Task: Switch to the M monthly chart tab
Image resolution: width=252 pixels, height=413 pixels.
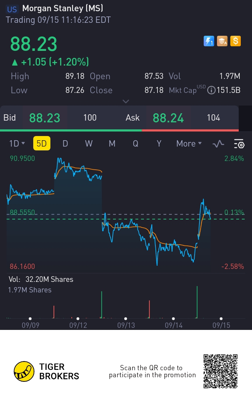Action: pyautogui.click(x=112, y=143)
